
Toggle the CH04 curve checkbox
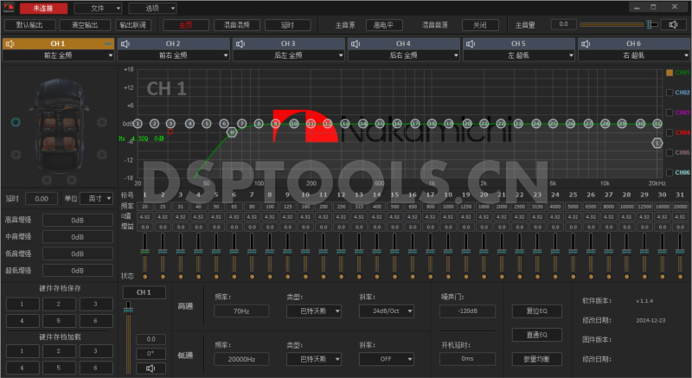tap(670, 132)
